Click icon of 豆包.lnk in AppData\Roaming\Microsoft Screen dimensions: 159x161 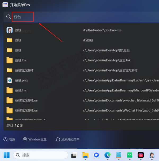click(x=10, y=90)
